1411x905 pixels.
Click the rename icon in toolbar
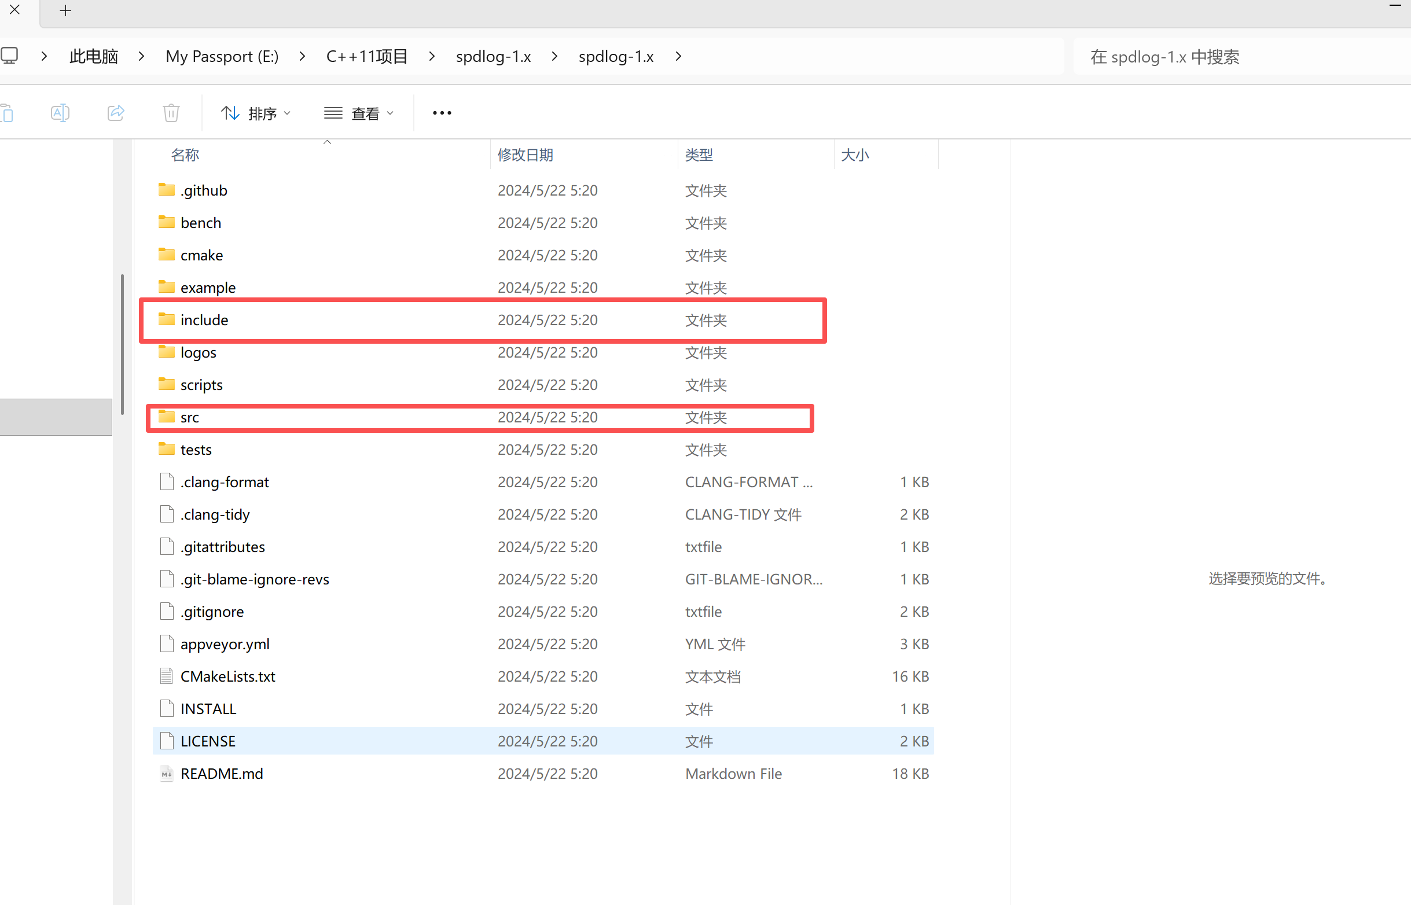point(60,113)
